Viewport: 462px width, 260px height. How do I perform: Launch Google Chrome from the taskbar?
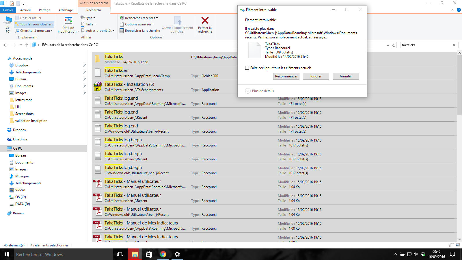[163, 254]
